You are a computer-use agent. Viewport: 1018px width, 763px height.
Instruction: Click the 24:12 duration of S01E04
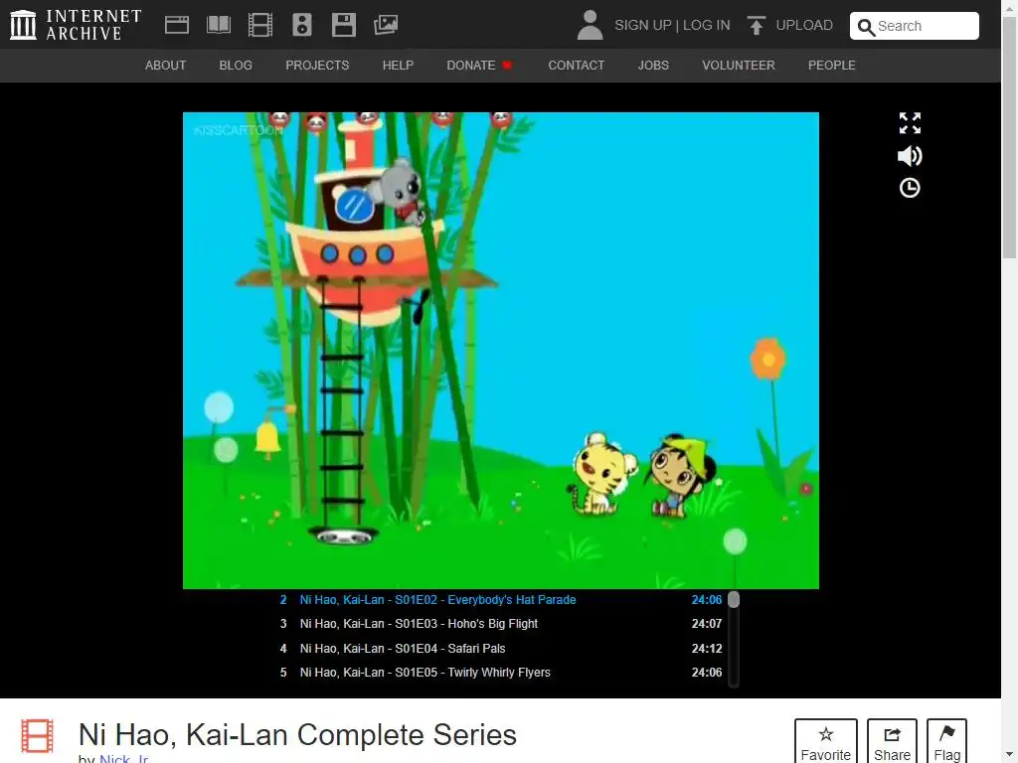[707, 648]
